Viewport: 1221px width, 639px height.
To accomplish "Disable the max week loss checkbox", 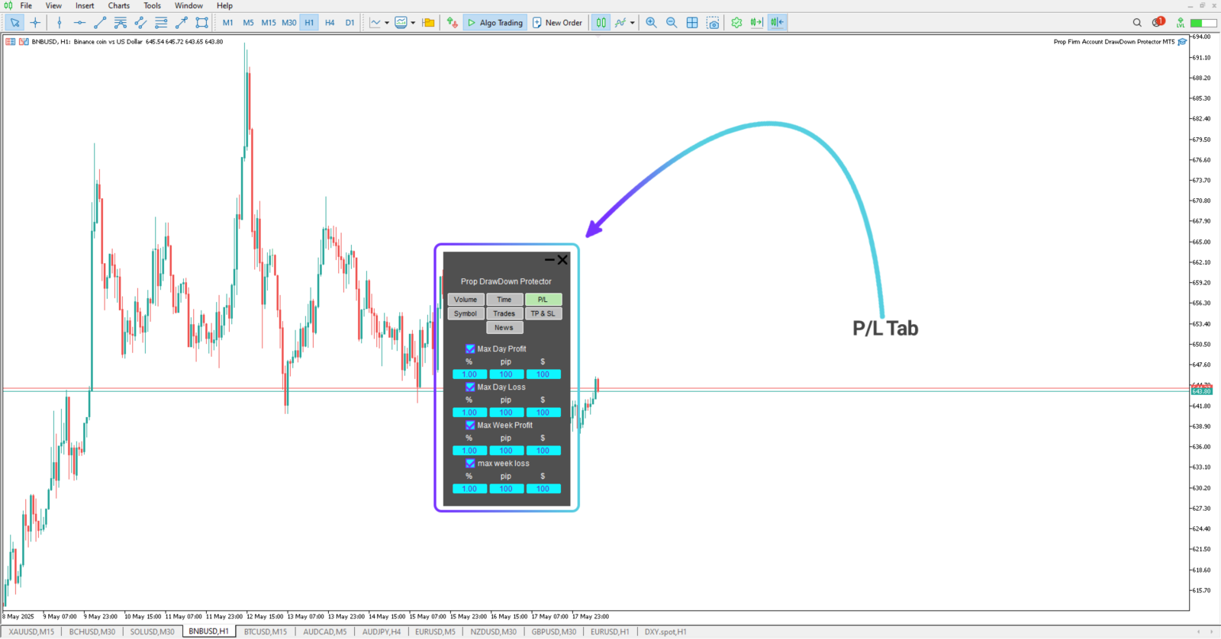I will pyautogui.click(x=470, y=463).
